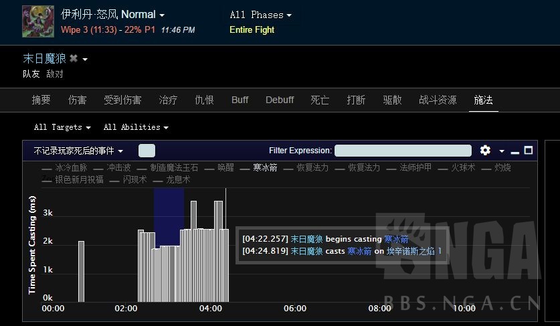
Task: Open the chart settings gear
Action: [485, 151]
